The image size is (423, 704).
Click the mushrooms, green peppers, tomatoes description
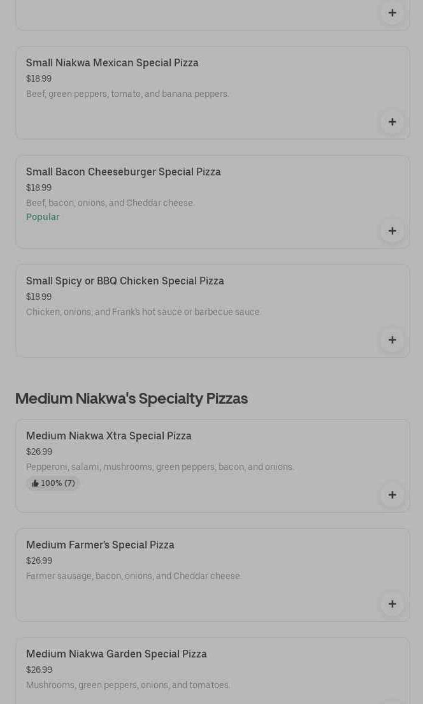[x=128, y=686]
